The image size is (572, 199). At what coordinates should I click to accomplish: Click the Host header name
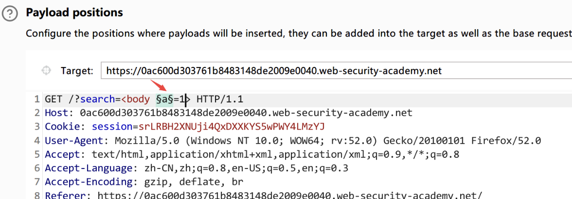pyautogui.click(x=55, y=113)
